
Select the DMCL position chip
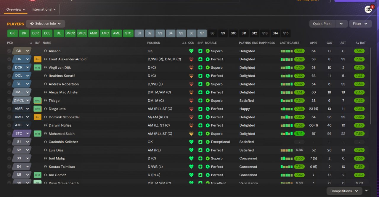tap(82, 33)
